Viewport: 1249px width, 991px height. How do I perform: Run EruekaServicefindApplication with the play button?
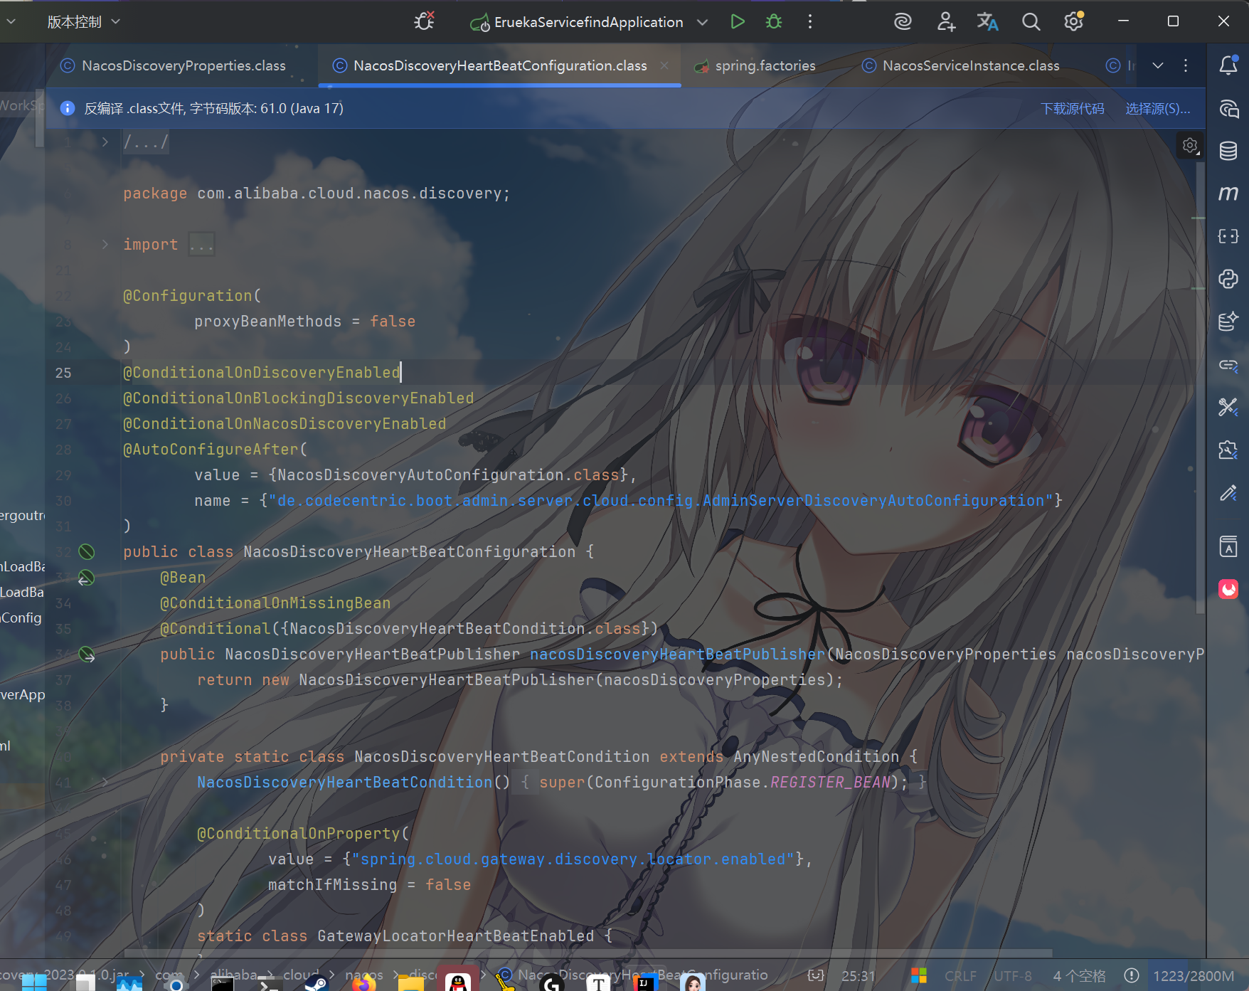[738, 22]
